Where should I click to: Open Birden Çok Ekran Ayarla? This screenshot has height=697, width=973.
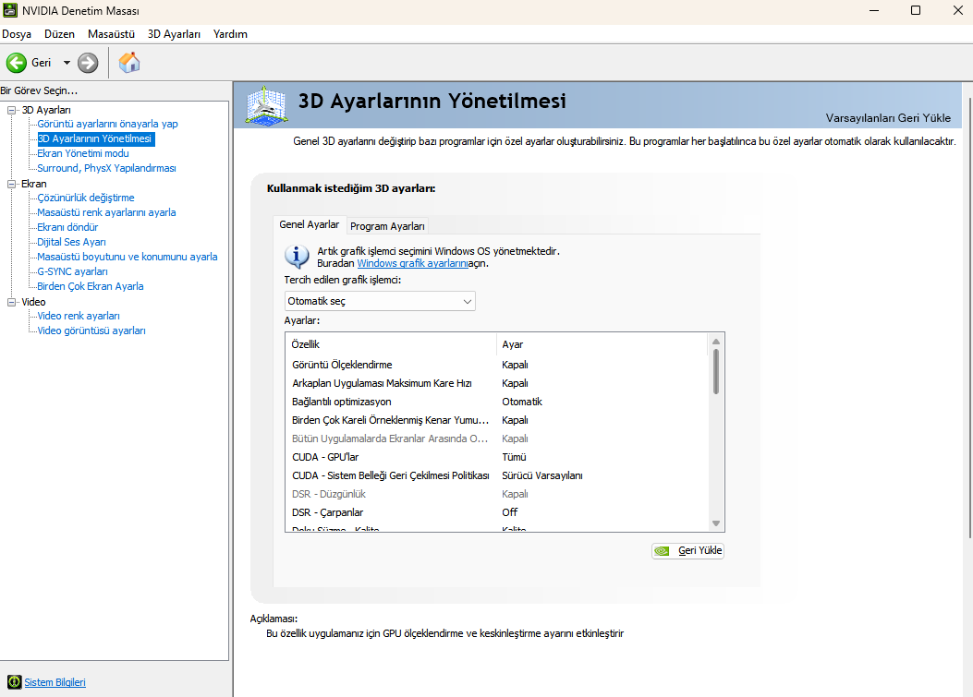[x=91, y=286]
